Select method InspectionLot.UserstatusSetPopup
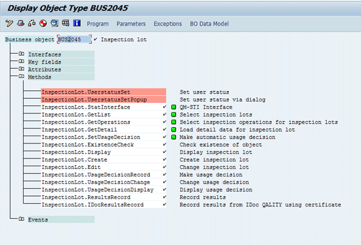 (104, 100)
